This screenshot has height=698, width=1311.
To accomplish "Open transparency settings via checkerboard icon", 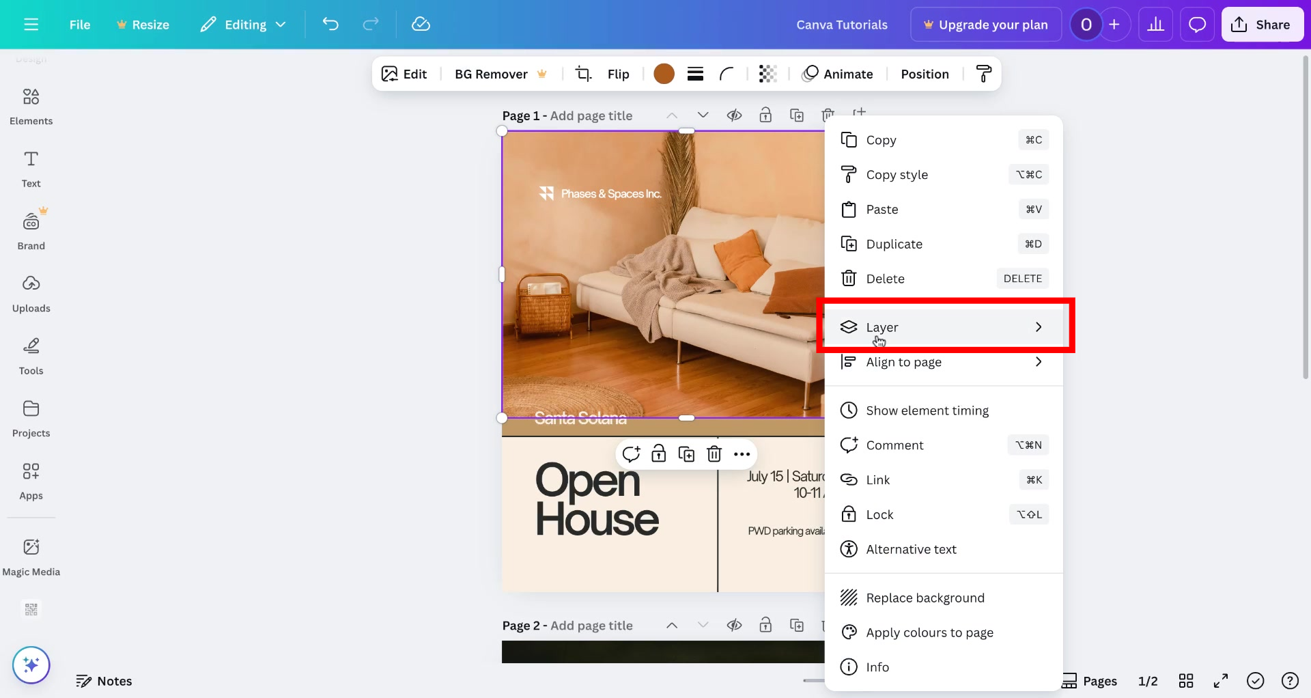I will click(x=767, y=73).
